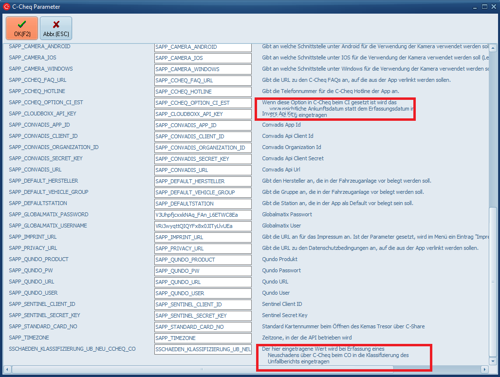This screenshot has height=377, width=500.
Task: Click the SAPP_GLOBALMATIX_USERNAME value field
Action: pos(203,226)
